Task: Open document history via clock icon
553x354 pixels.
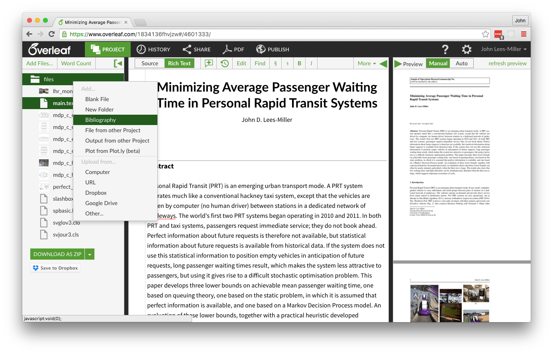Action: pos(224,63)
